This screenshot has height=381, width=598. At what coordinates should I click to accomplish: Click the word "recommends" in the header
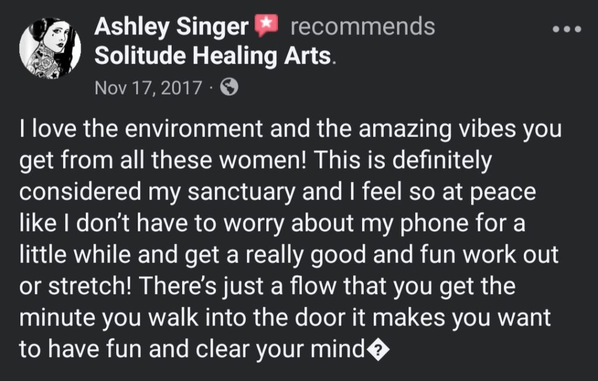[x=363, y=27]
